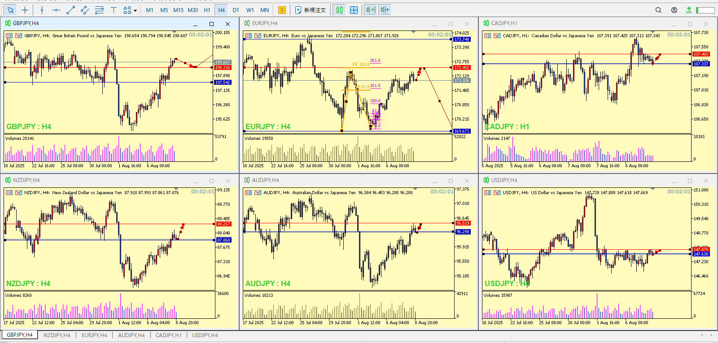Pick the equidistant channel tool
This screenshot has height=343, width=718.
pos(85,10)
